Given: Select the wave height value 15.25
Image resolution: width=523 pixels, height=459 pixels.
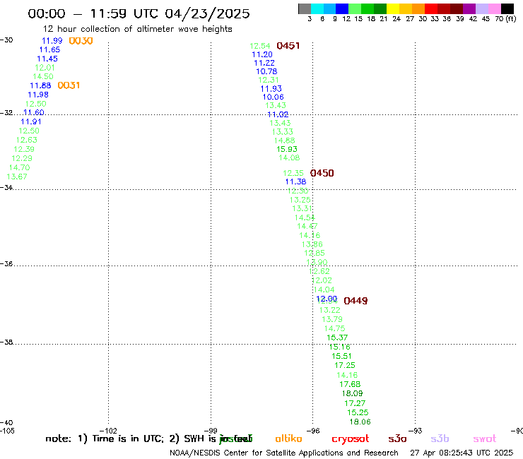Looking at the screenshot, I should tap(358, 412).
